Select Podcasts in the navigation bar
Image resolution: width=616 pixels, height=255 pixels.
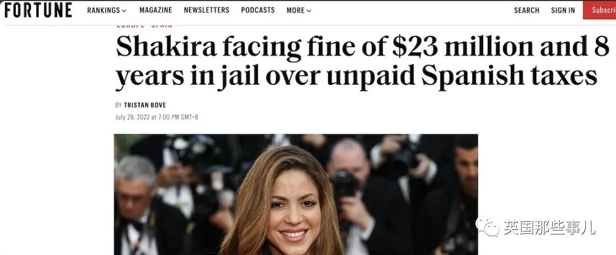258,11
